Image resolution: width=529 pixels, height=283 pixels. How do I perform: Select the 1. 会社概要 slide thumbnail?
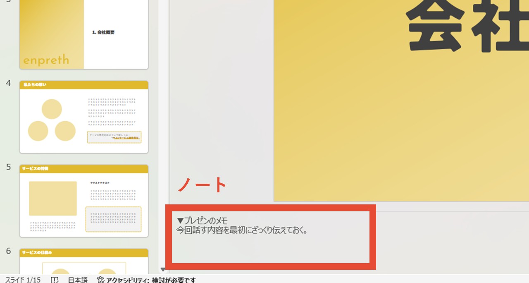[83, 34]
